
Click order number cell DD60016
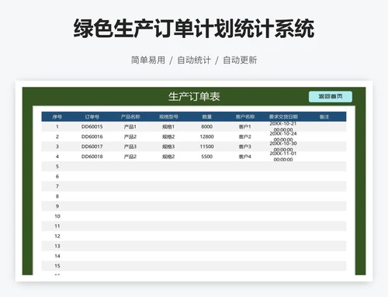point(92,136)
